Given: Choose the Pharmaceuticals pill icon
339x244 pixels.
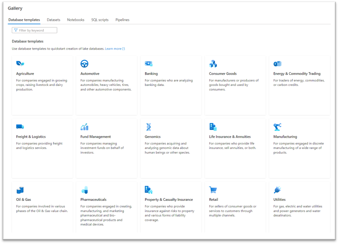Looking at the screenshot, I should tap(85, 190).
